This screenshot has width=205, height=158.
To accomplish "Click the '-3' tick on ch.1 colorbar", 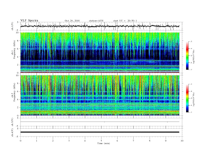I will (x=191, y=42).
